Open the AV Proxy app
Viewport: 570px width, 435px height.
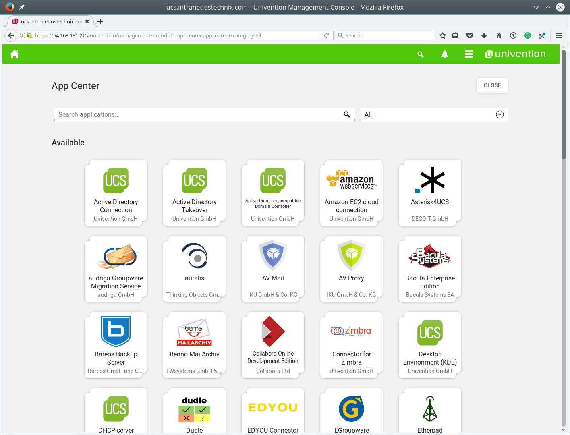(x=351, y=269)
